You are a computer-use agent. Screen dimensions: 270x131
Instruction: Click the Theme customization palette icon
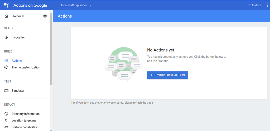tap(6, 67)
